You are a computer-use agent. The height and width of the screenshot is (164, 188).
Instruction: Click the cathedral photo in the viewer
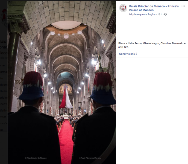coord(62,82)
